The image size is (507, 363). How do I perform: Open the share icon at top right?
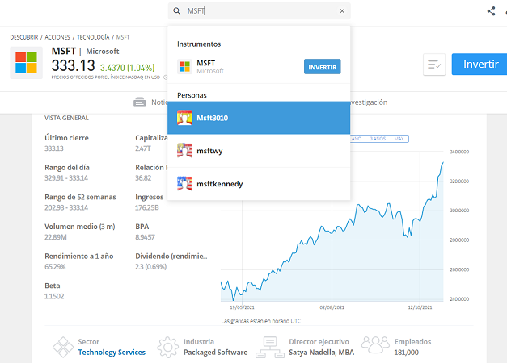[x=492, y=11]
